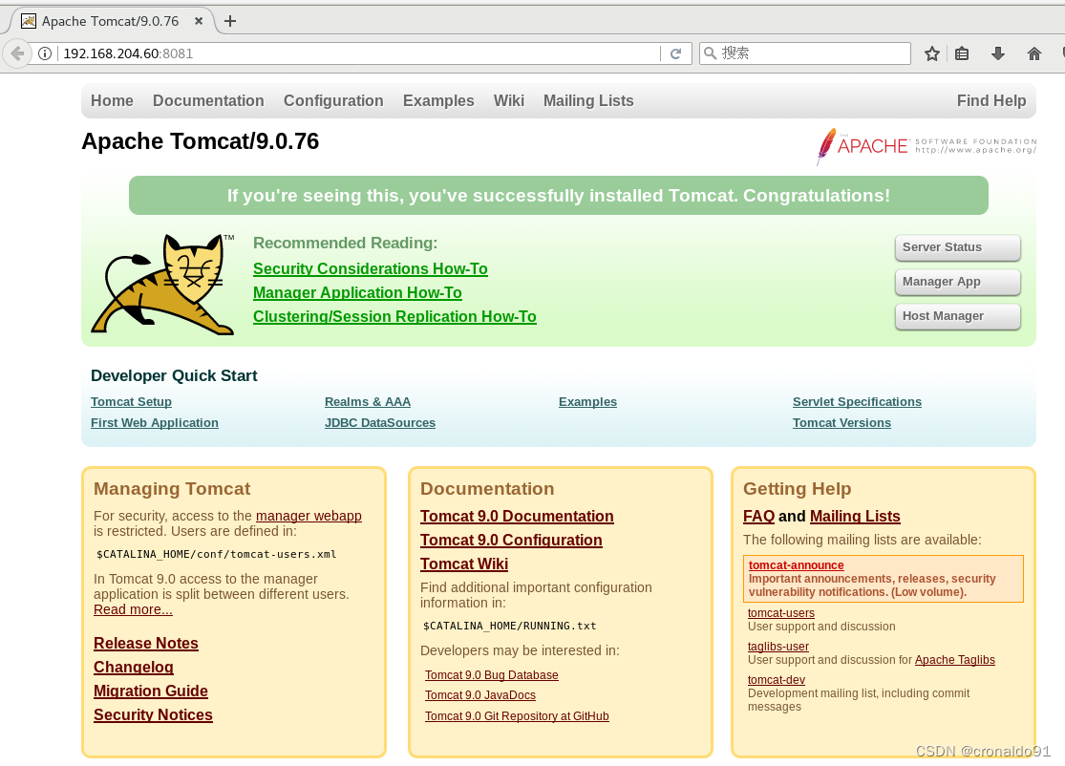The width and height of the screenshot is (1065, 766).
Task: Open the Servlet Specifications link
Action: 857,401
